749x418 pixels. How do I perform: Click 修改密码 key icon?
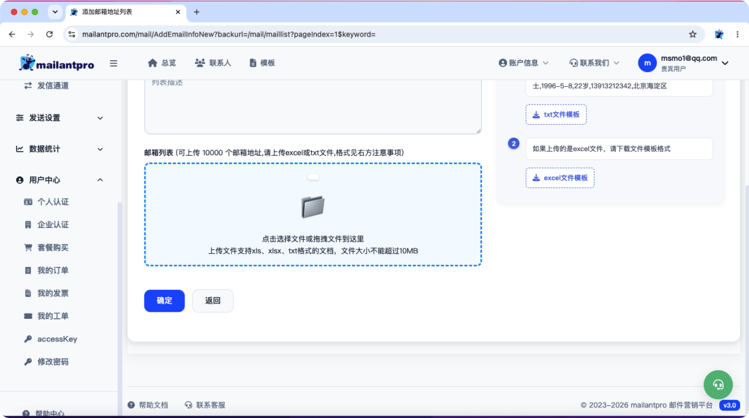point(28,362)
